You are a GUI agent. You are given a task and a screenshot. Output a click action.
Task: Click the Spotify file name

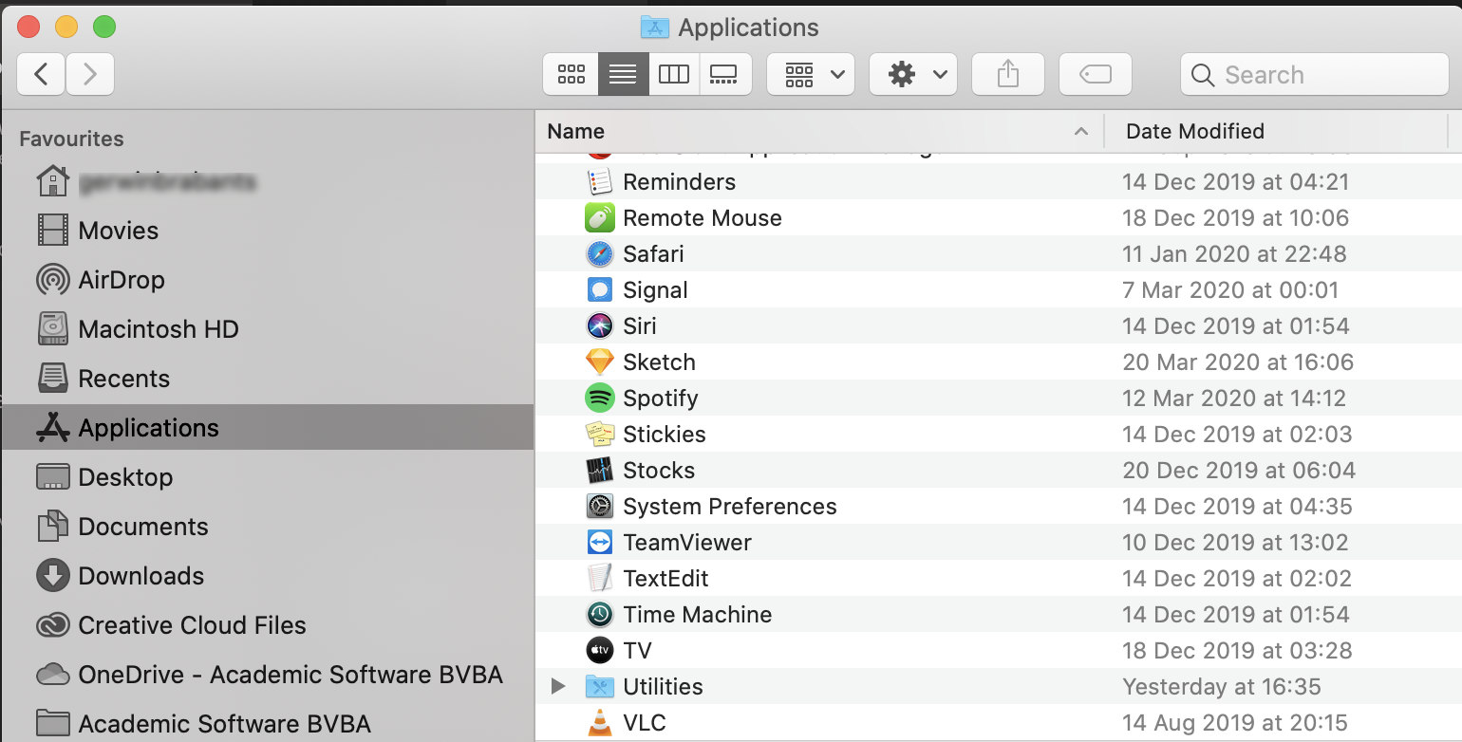[661, 399]
